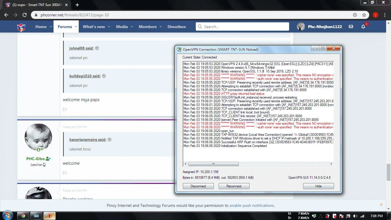
Task: Click the install plus icon in address bar
Action: point(355,15)
